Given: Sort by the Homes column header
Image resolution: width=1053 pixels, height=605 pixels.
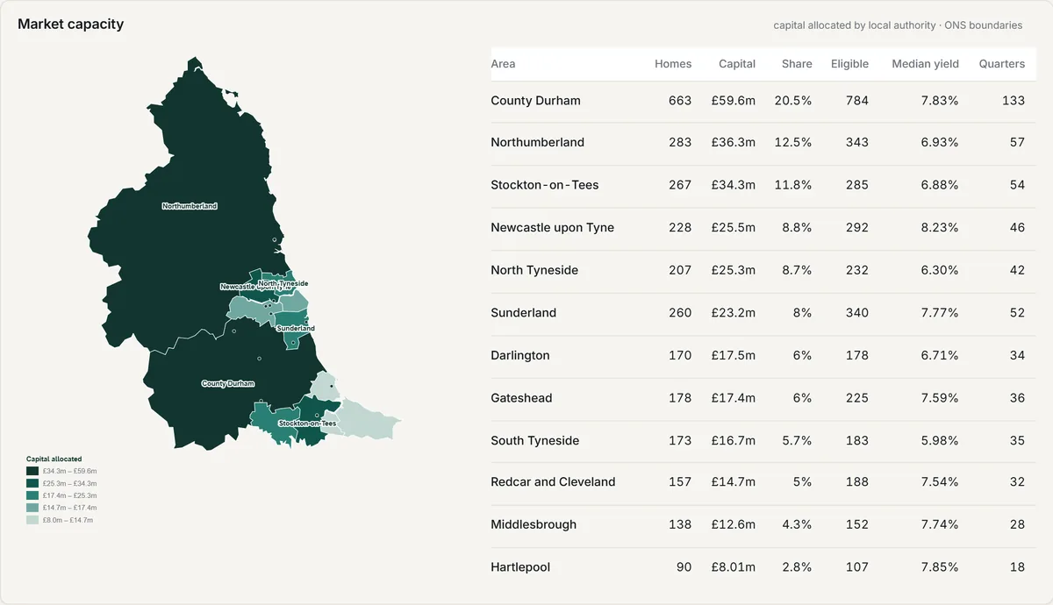Looking at the screenshot, I should click(673, 64).
